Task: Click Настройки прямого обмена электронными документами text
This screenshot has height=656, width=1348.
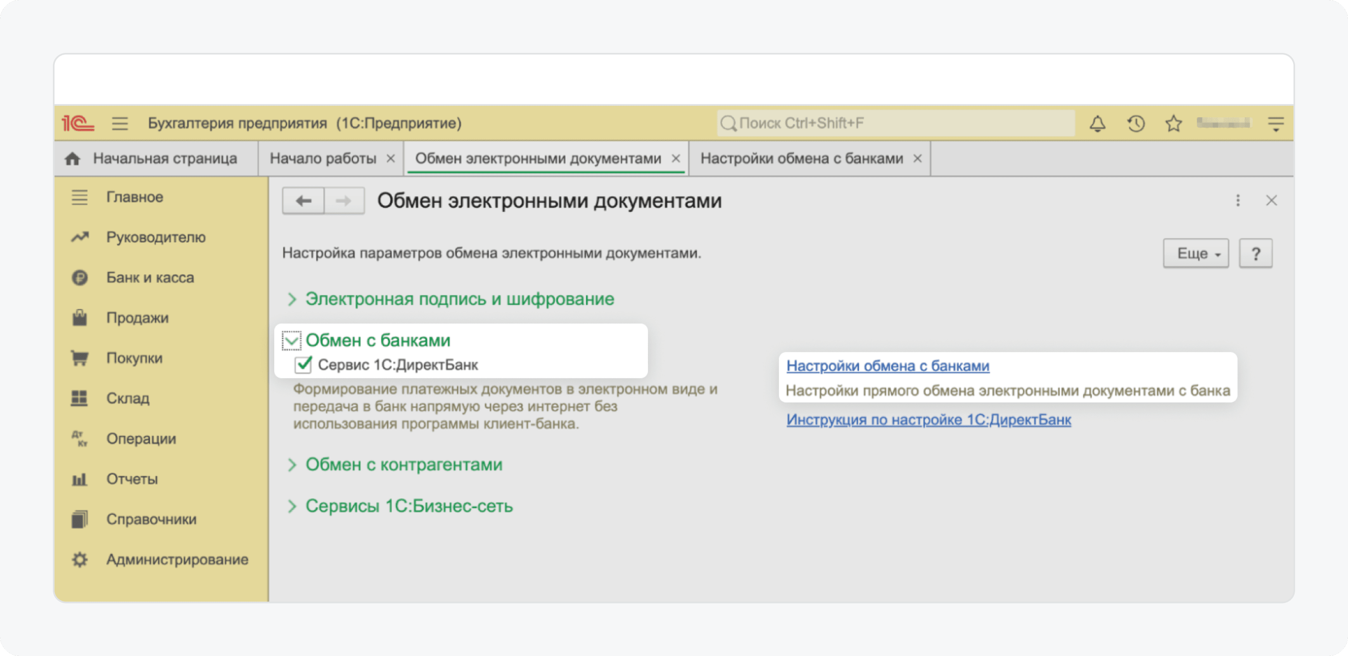Action: (x=1007, y=391)
